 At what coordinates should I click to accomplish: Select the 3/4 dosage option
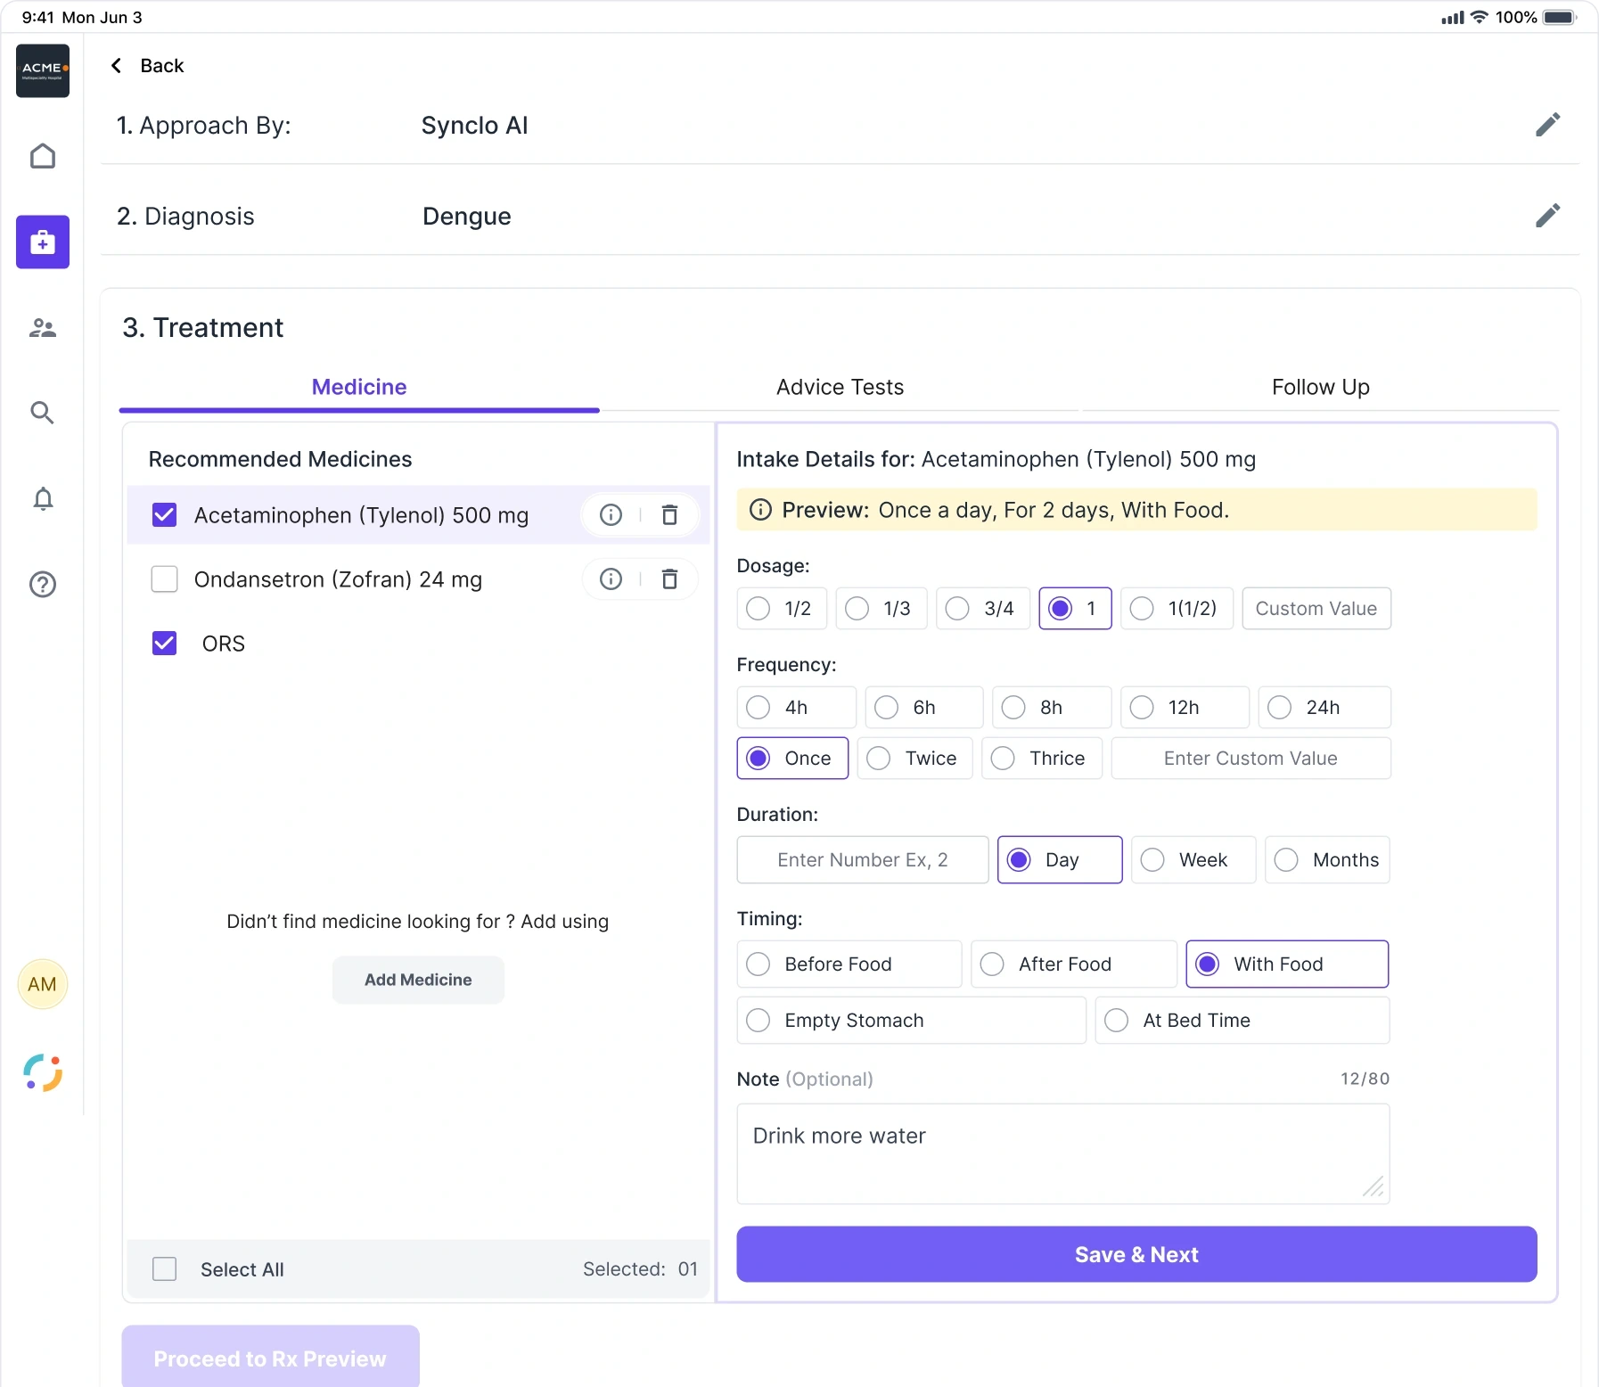point(982,609)
